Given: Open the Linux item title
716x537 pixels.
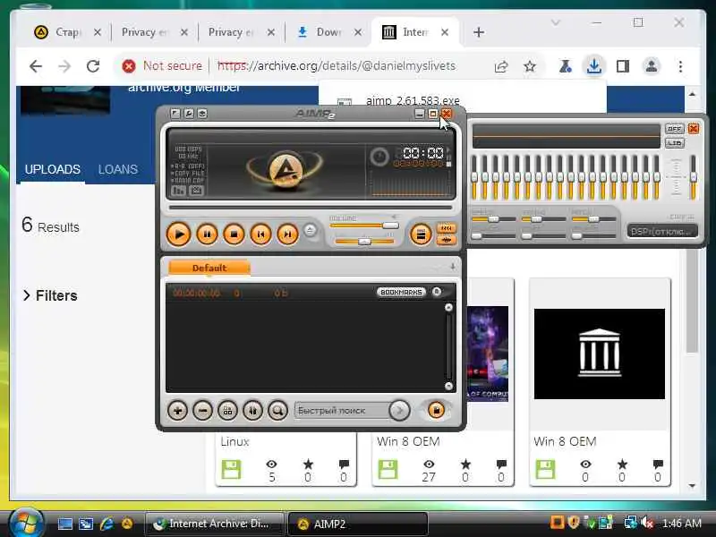Looking at the screenshot, I should point(234,441).
